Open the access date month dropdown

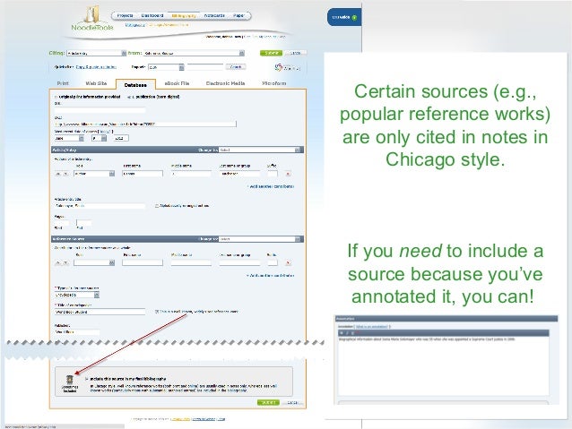pyautogui.click(x=69, y=138)
